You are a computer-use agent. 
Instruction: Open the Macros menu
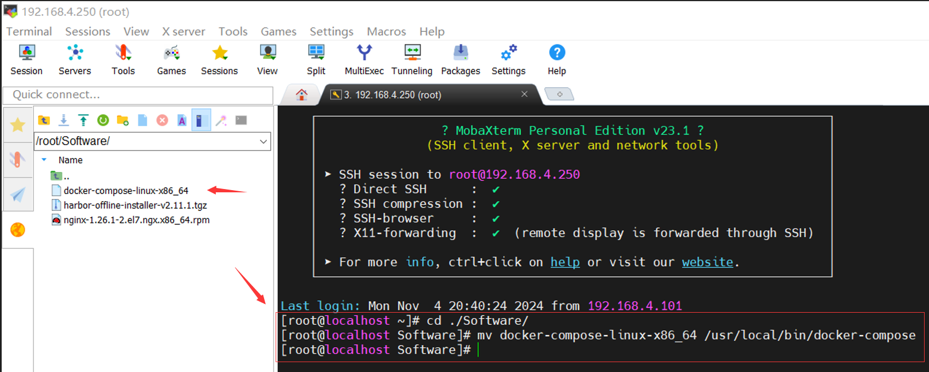click(386, 31)
